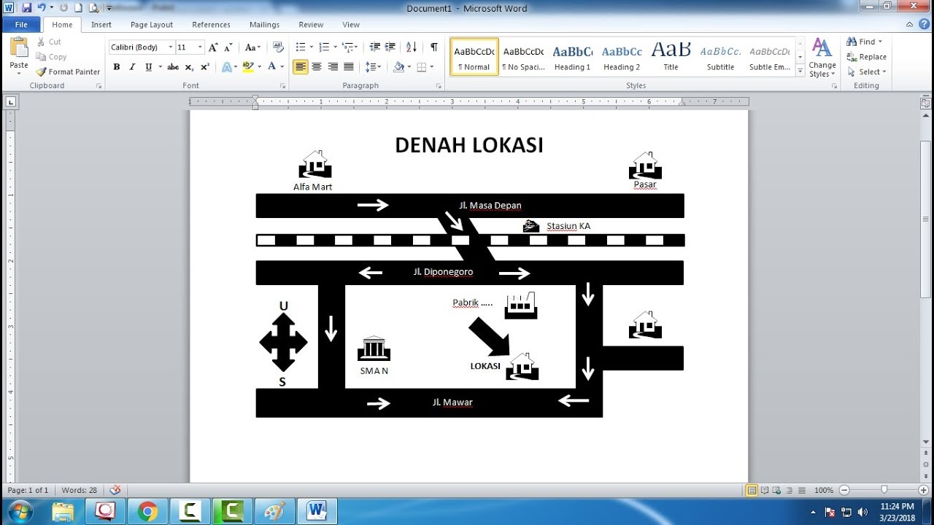
Task: Decrease paragraph indent
Action: (x=375, y=47)
